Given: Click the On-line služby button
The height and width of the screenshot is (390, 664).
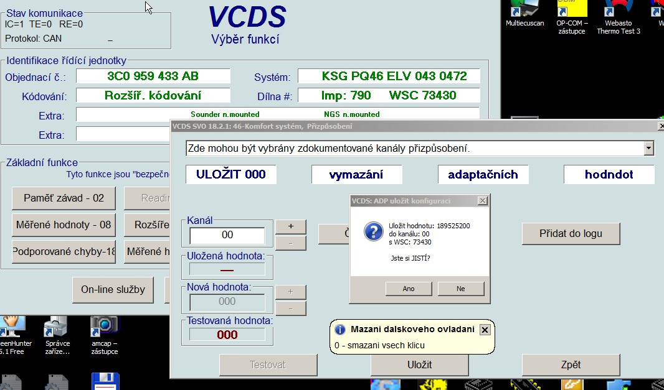Looking at the screenshot, I should coord(113,290).
